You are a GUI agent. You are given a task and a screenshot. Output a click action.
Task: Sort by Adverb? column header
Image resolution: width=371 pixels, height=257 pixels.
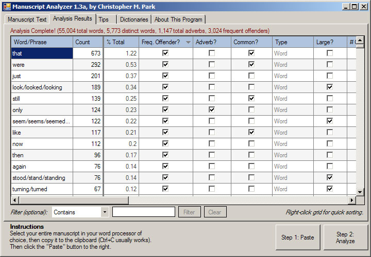pos(212,42)
